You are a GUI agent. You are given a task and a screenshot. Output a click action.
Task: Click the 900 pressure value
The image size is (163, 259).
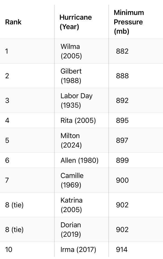[x=122, y=180]
